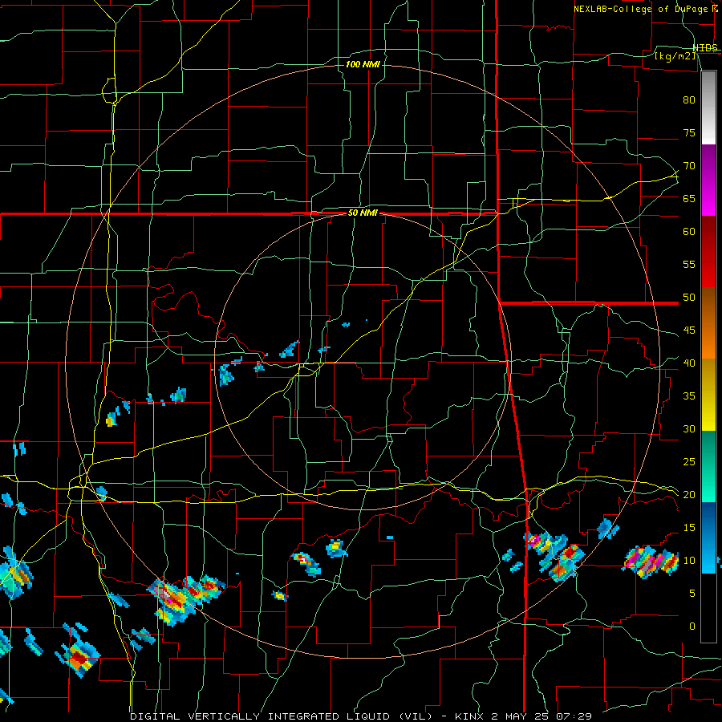
Task: Select the gray-white top segment of the color bar
Action: point(708,107)
